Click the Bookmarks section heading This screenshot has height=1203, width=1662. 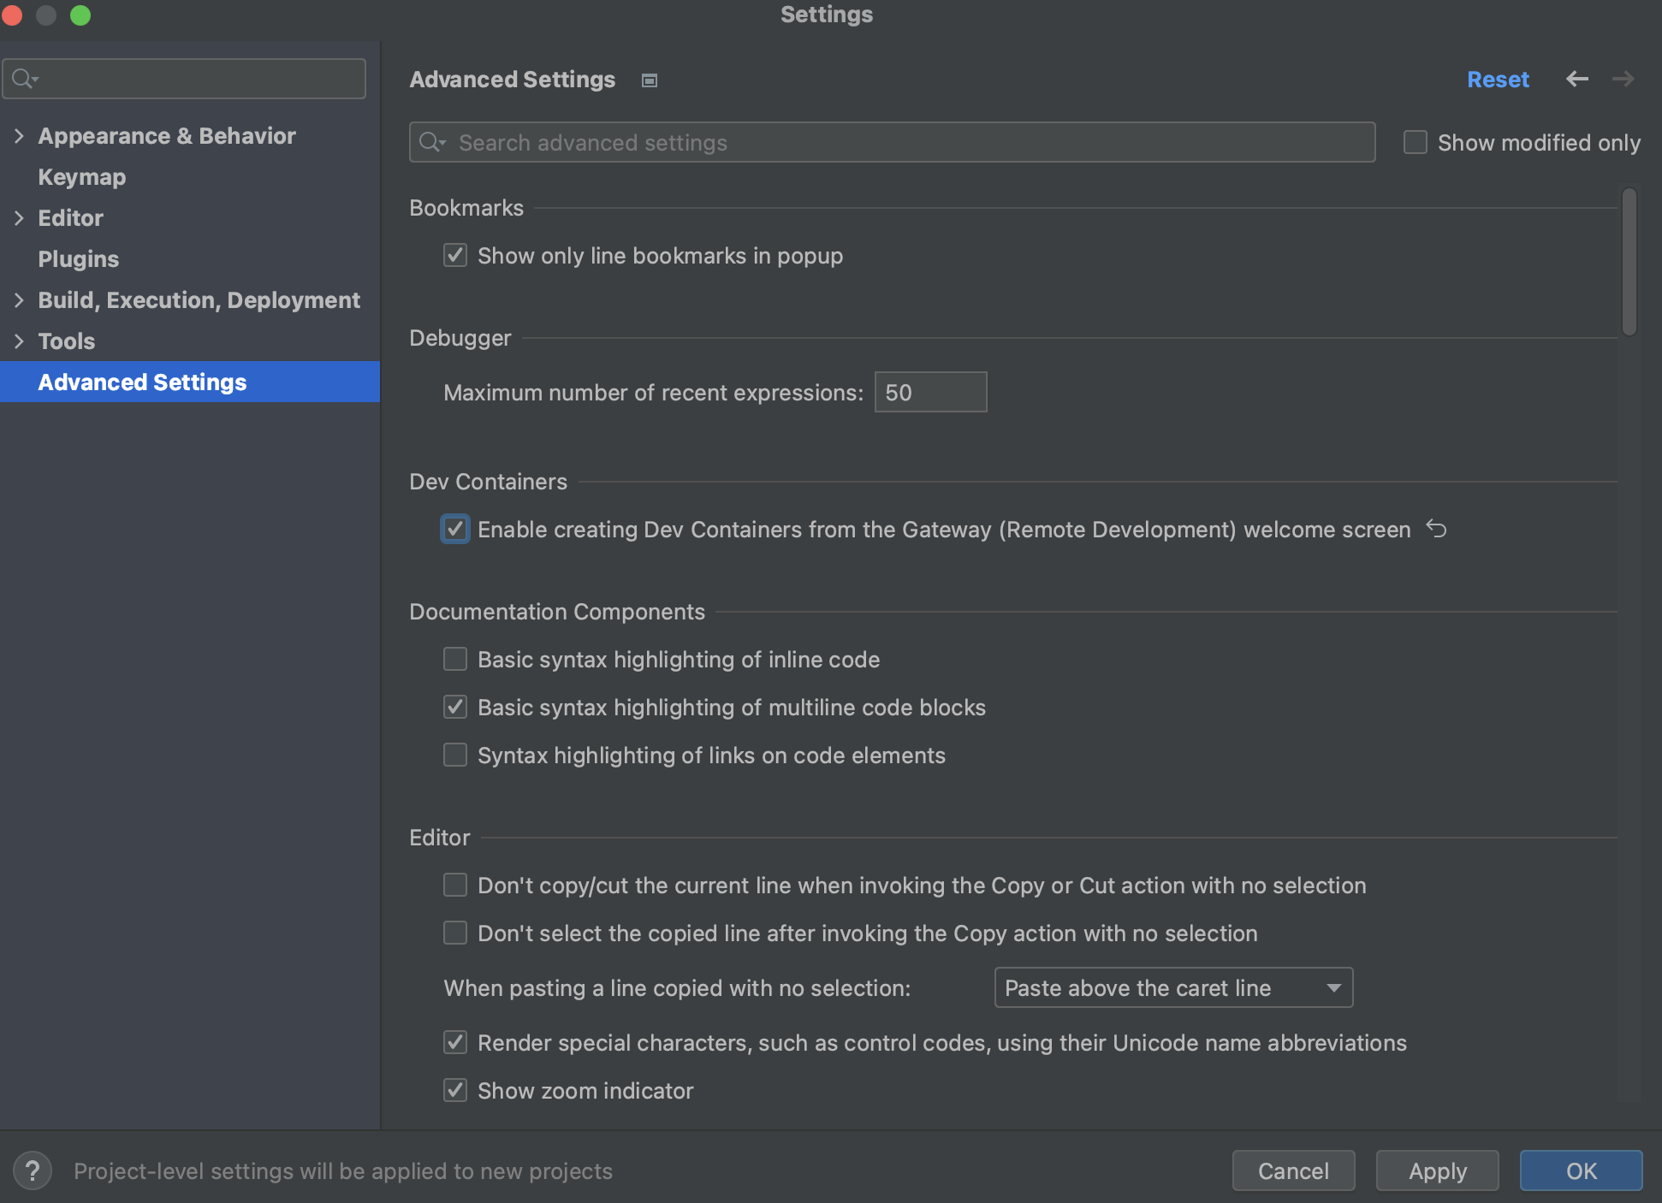pos(466,207)
